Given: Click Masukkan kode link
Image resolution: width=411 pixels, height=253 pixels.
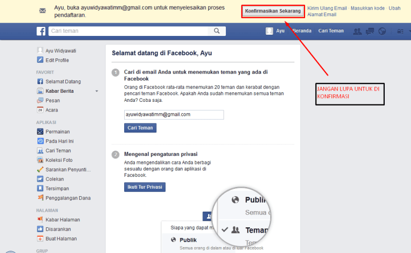Looking at the screenshot, I should pyautogui.click(x=368, y=8).
